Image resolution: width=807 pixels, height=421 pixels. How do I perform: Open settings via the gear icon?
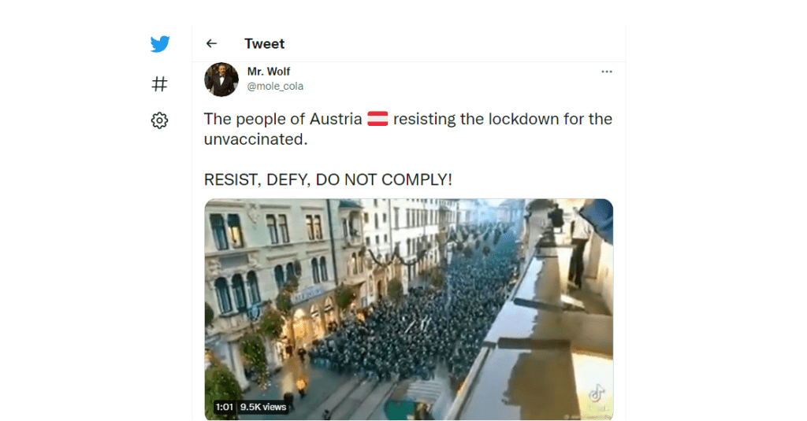coord(159,120)
